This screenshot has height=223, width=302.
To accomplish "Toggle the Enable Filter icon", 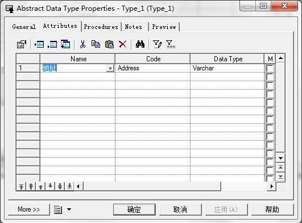I will (x=171, y=44).
